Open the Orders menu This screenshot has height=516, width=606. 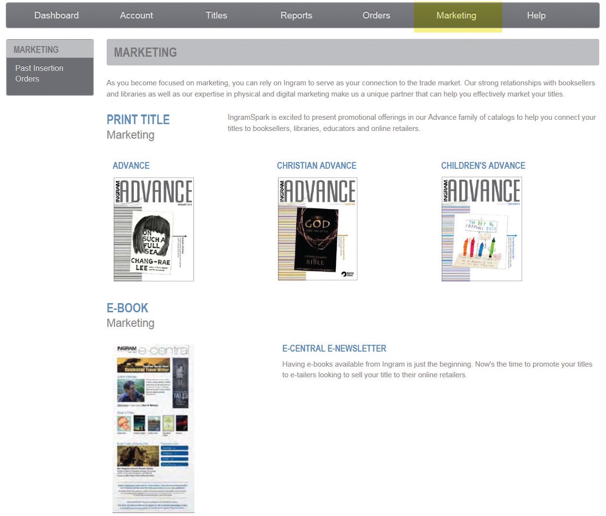[376, 16]
